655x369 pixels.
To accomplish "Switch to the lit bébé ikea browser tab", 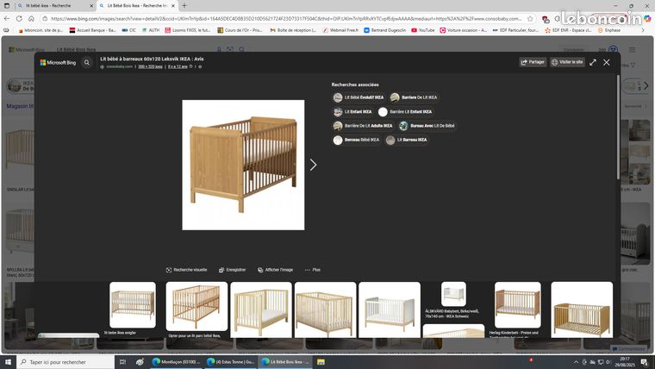I will point(48,6).
